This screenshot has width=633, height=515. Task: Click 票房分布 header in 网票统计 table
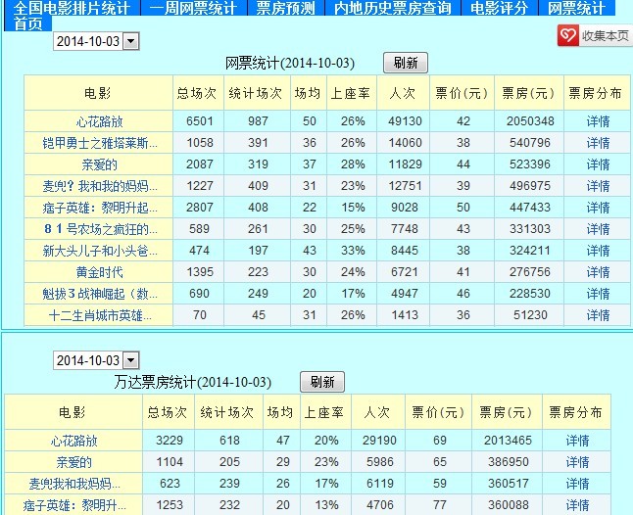point(595,94)
